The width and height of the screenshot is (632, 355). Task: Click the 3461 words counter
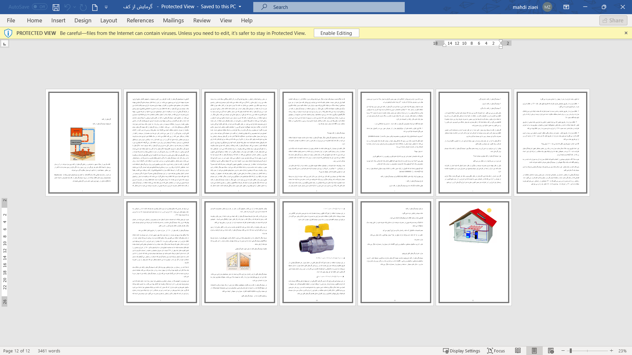49,351
